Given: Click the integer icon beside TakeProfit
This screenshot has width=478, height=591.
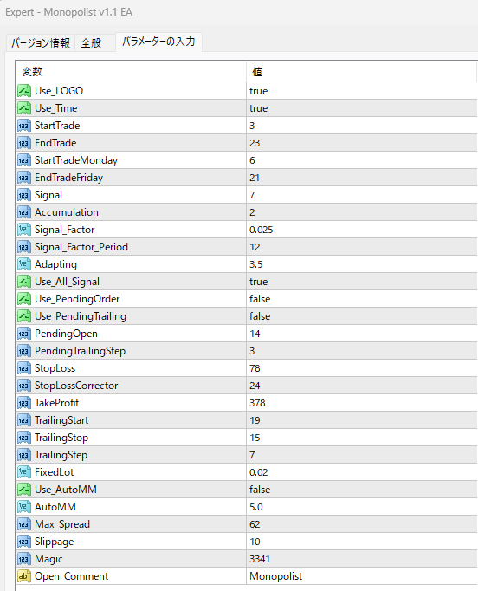Looking at the screenshot, I should point(24,403).
